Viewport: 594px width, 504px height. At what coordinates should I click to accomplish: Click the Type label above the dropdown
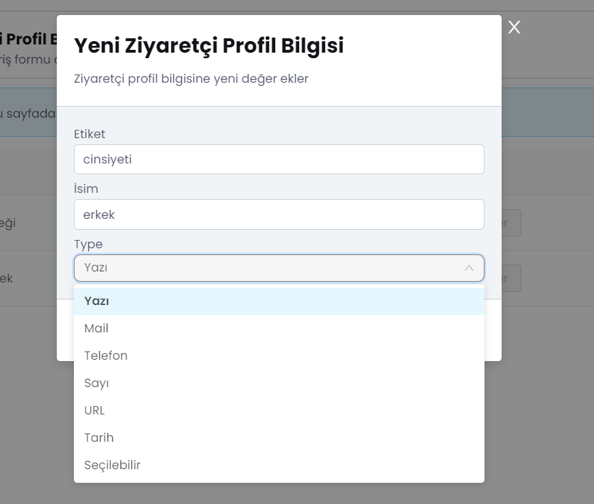88,244
